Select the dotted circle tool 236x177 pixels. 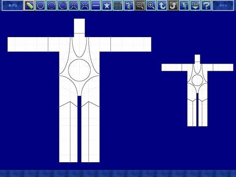point(51,5)
